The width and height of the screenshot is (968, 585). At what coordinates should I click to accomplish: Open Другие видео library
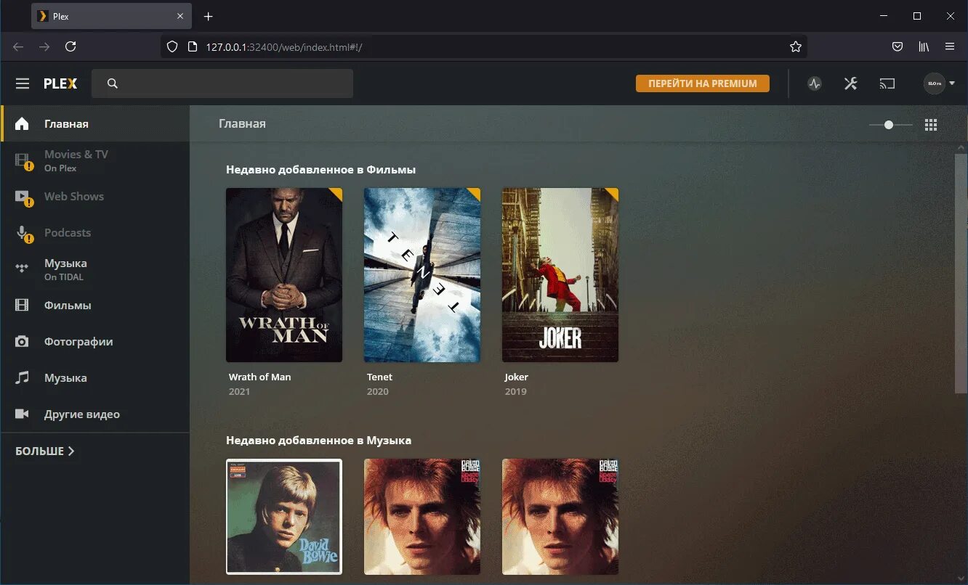(x=95, y=414)
